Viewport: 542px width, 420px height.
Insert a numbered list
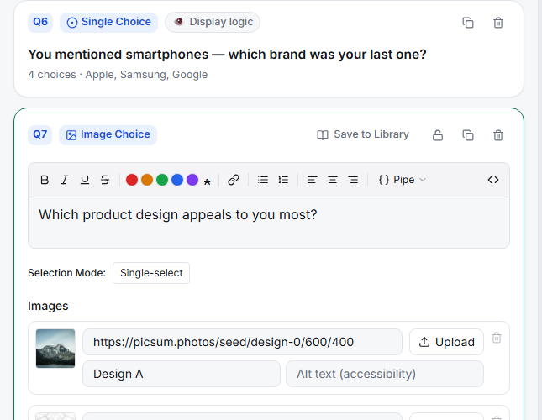pyautogui.click(x=283, y=180)
